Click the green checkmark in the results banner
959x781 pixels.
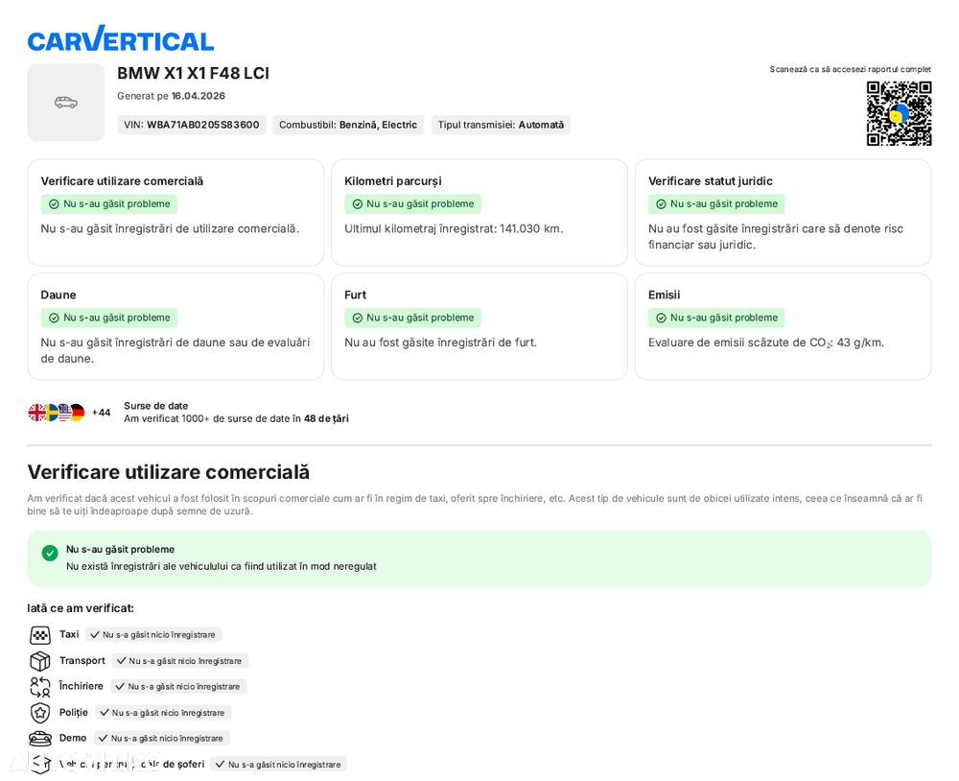pos(50,553)
